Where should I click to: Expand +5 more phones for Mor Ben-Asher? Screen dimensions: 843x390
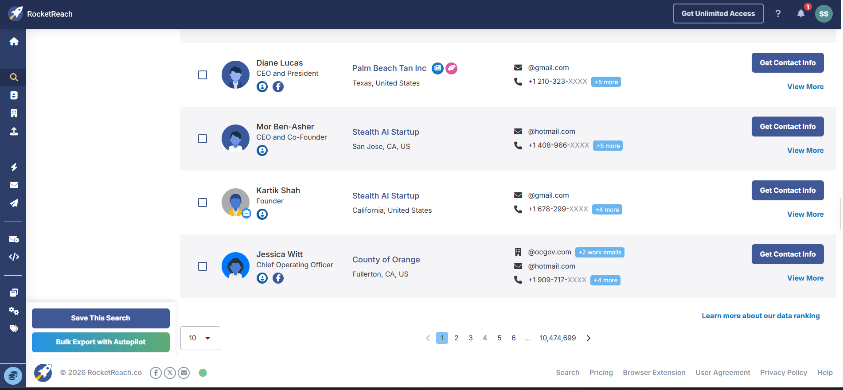(x=608, y=146)
